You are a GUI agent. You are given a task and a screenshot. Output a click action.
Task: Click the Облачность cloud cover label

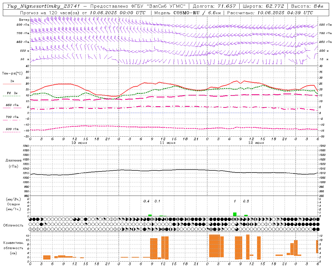(13, 225)
